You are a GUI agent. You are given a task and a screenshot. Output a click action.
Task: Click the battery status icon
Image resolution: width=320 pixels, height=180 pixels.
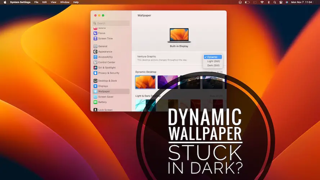click(x=247, y=2)
